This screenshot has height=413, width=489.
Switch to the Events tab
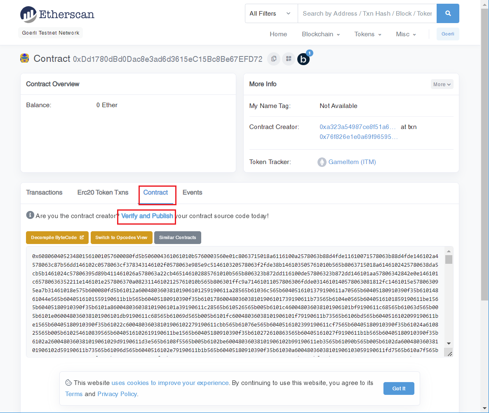[192, 192]
